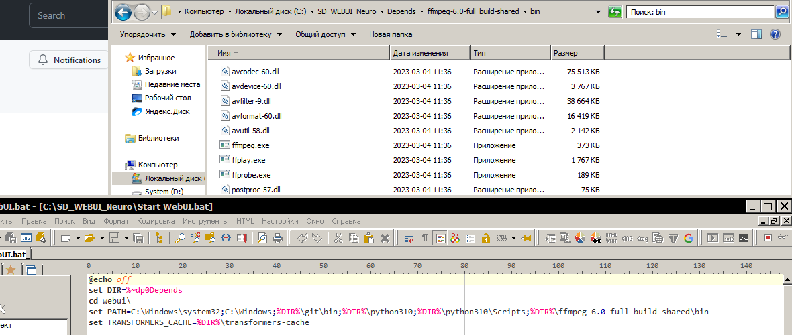Click the Undo arrow icon
This screenshot has height=335, width=792.
[x=302, y=238]
